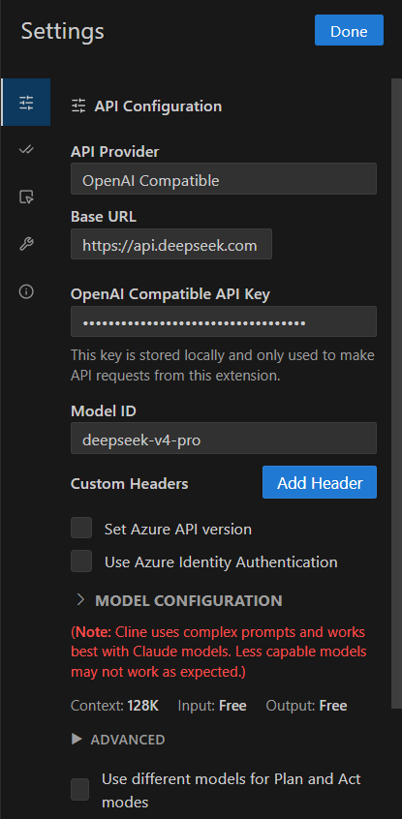Click the settings panel vertical scrollbar
The width and height of the screenshot is (402, 819).
click(396, 393)
